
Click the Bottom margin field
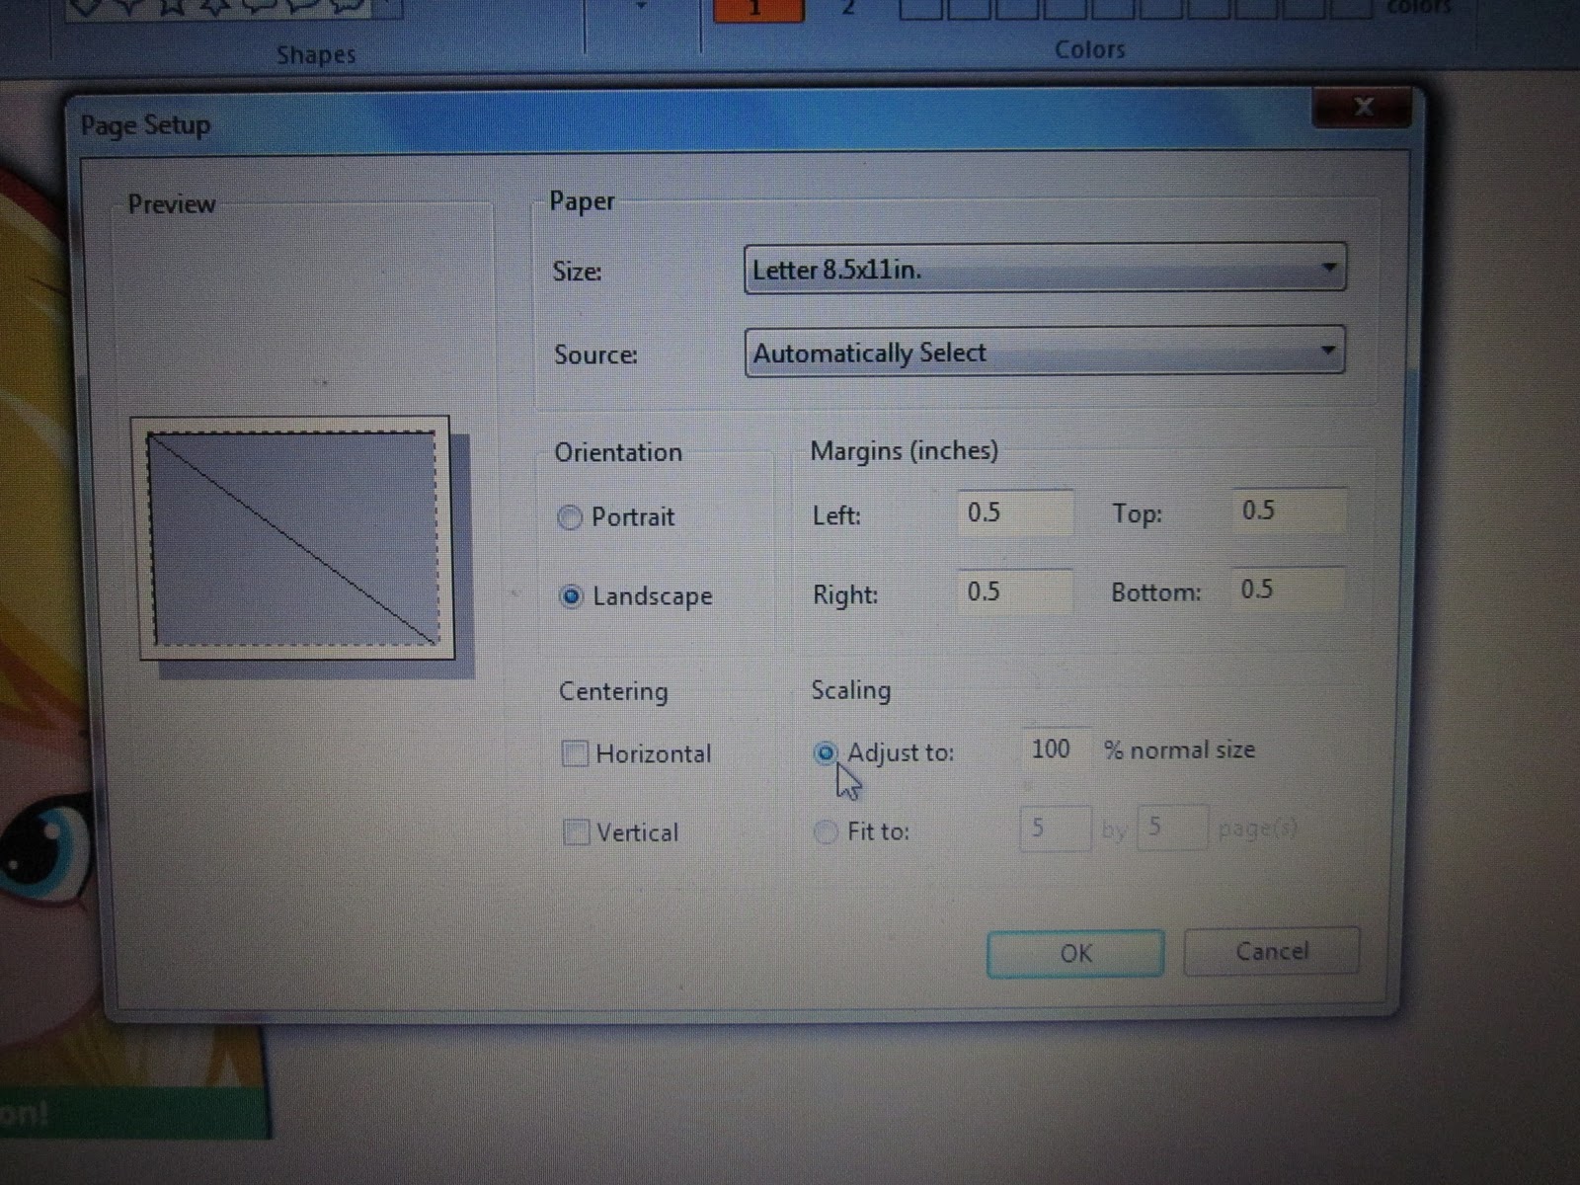1288,590
